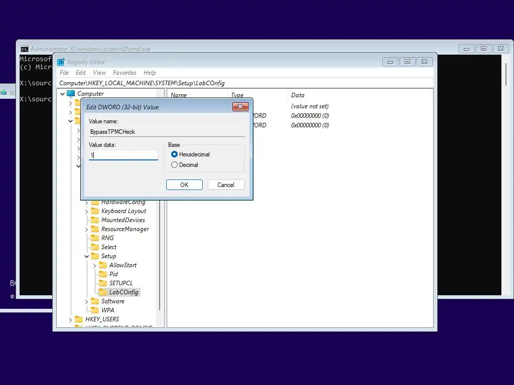The width and height of the screenshot is (514, 385).
Task: Click the WPA key name
Action: click(107, 310)
